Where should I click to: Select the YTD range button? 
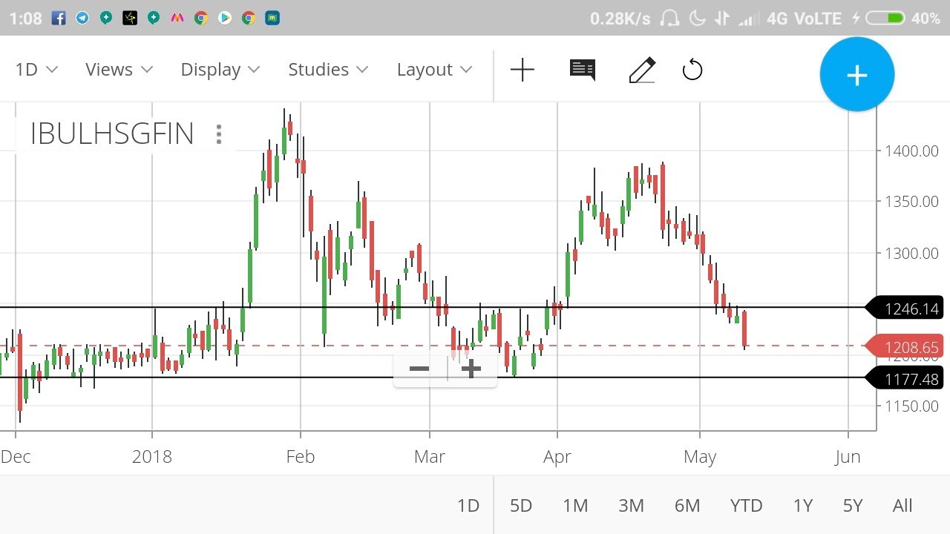point(746,505)
